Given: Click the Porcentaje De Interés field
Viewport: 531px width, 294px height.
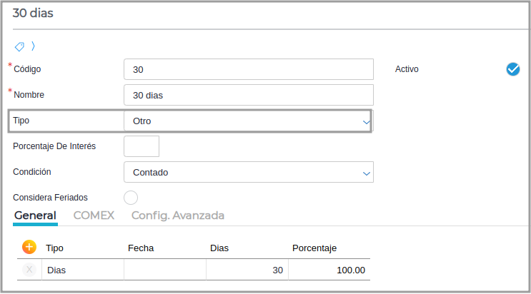Looking at the screenshot, I should (x=142, y=146).
